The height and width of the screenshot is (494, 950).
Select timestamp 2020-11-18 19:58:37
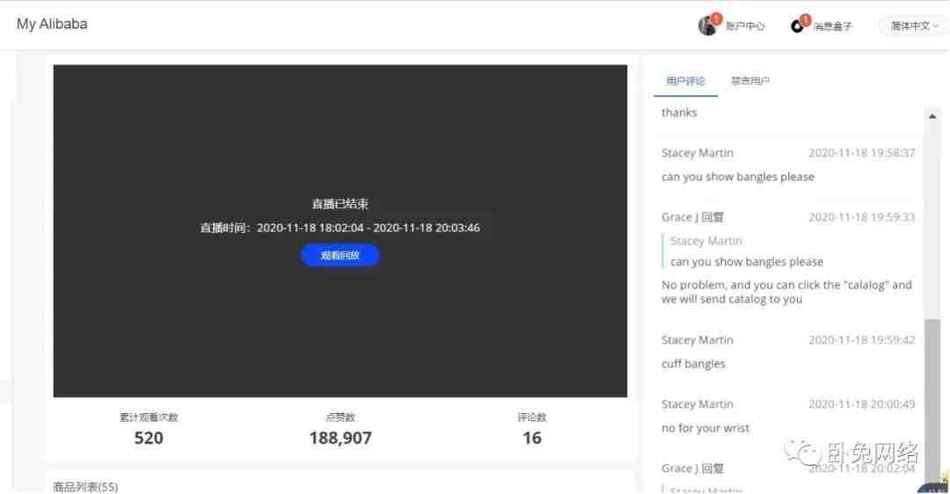[861, 153]
